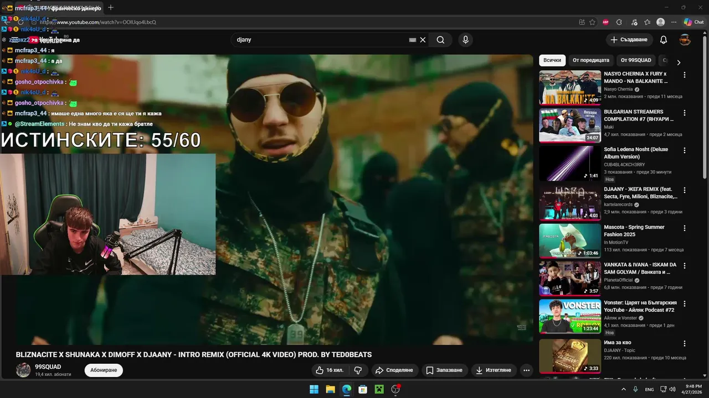The width and height of the screenshot is (709, 398).
Task: Open Microsoft Store from taskbar
Action: (x=363, y=389)
